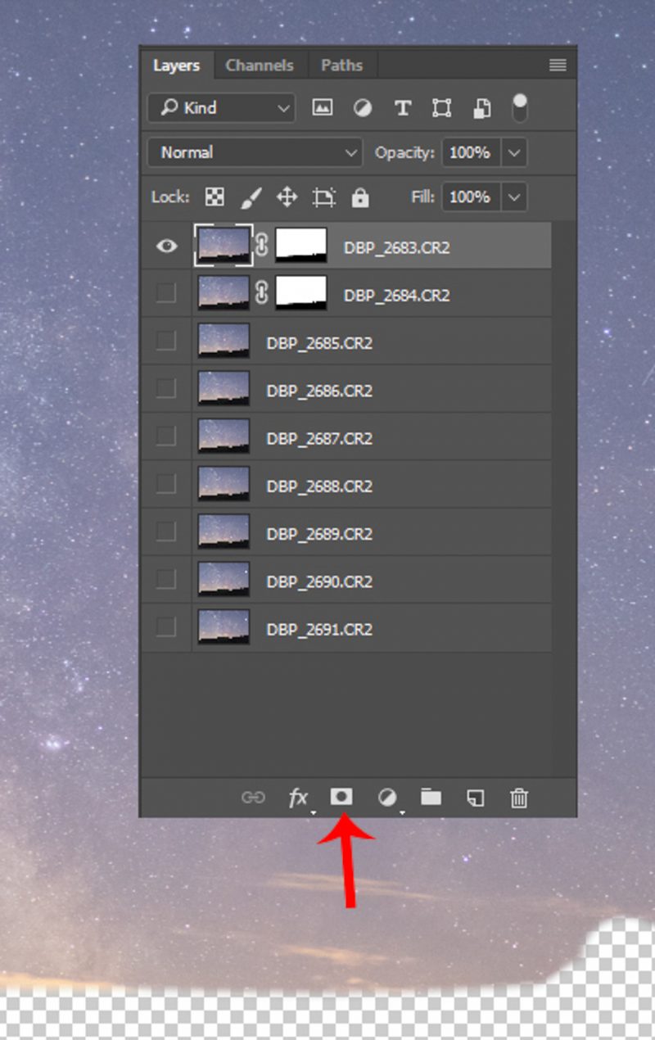Click the Create new layer icon
655x1040 pixels.
coord(473,798)
